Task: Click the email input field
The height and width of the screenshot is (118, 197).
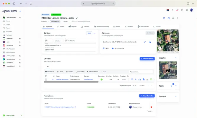Action: pos(70,45)
